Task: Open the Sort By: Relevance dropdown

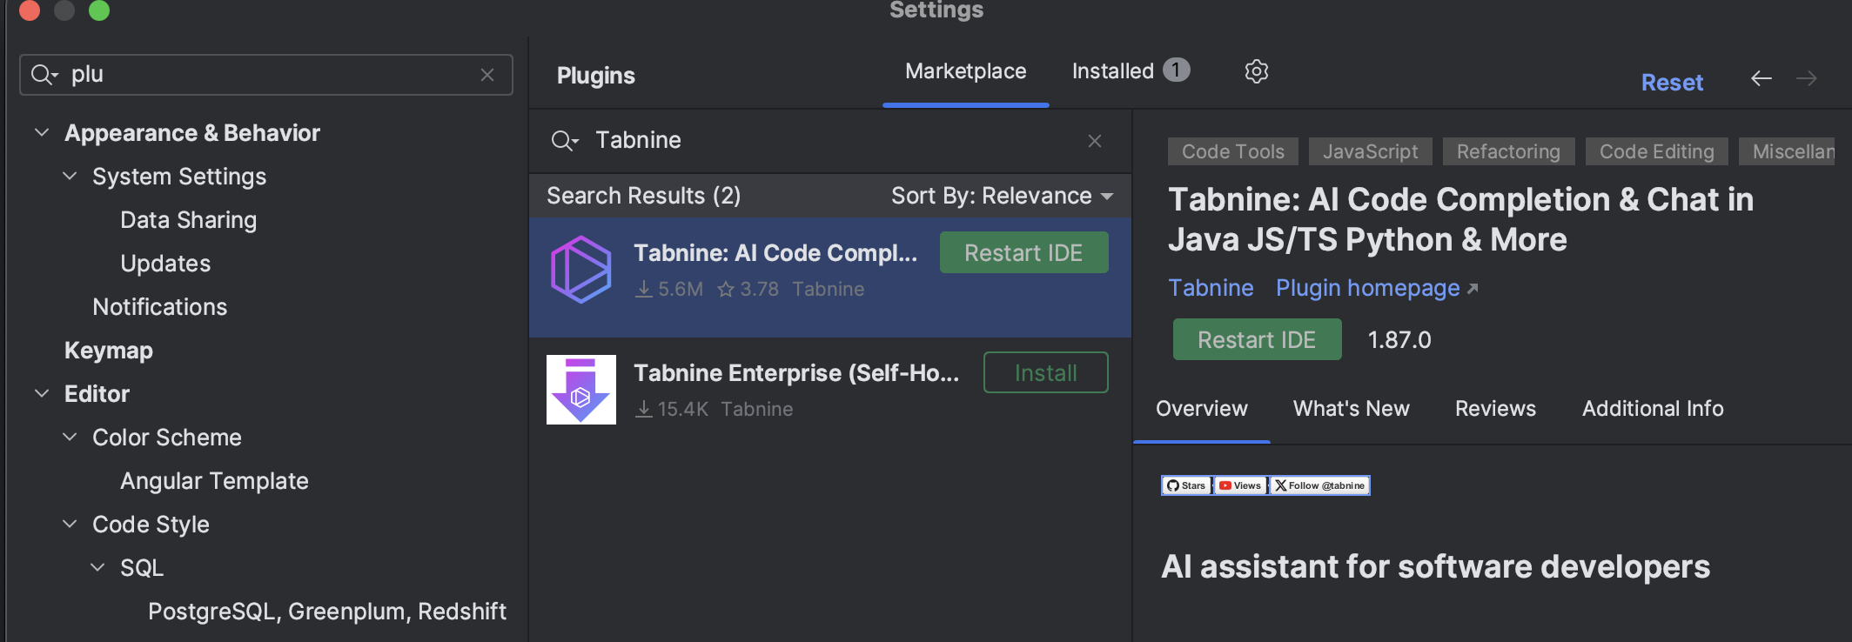Action: (1002, 196)
